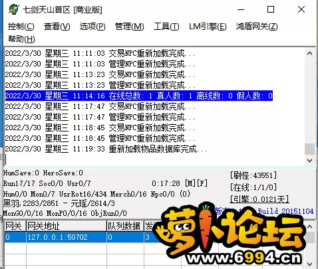318x269 pixels.
Task: Select log line 11:19:33 重新加载物品数据库完成
Action: (106, 149)
